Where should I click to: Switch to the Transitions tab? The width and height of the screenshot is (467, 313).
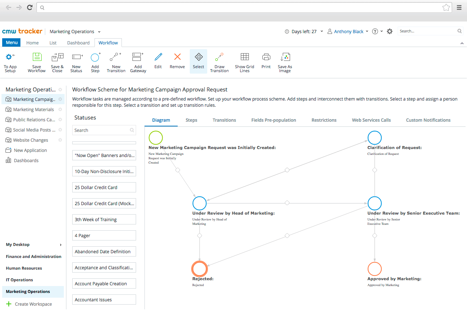[224, 120]
